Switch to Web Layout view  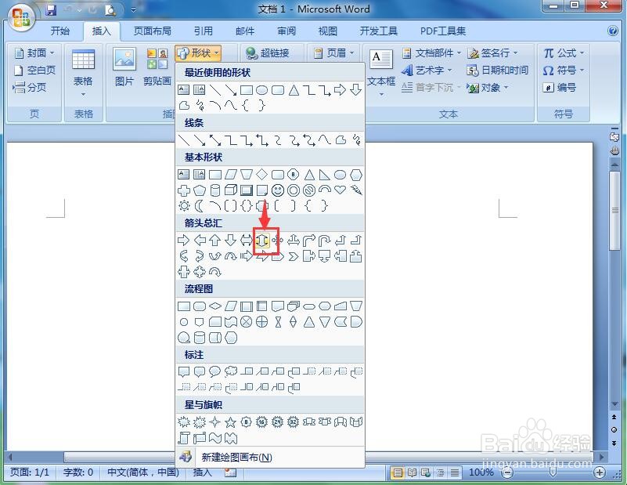[426, 473]
